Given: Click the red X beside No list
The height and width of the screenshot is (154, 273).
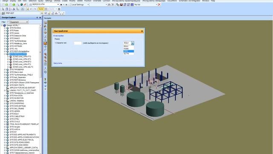Looking at the screenshot, I should coord(159,5).
